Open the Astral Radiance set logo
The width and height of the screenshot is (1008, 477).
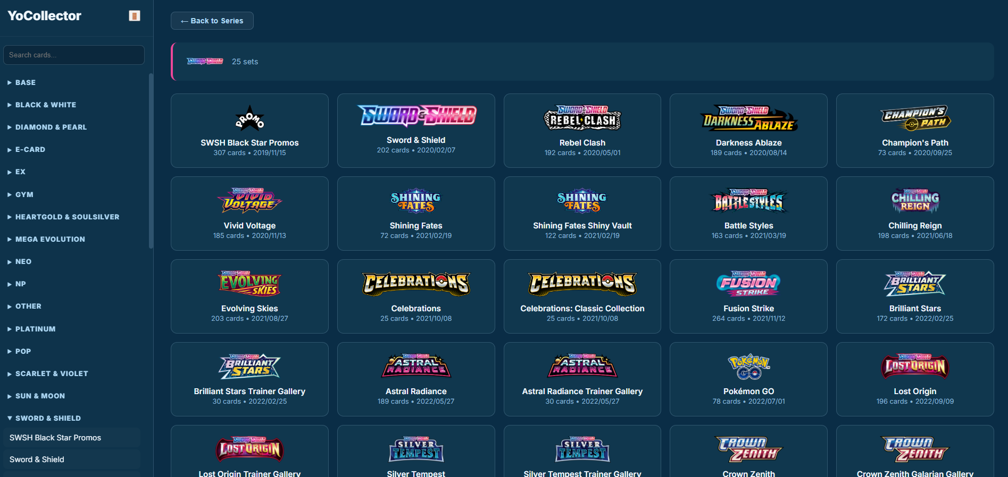(x=416, y=367)
